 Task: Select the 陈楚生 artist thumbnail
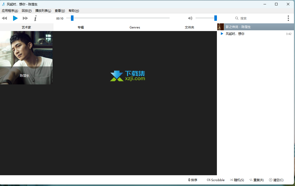pyautogui.click(x=26, y=58)
